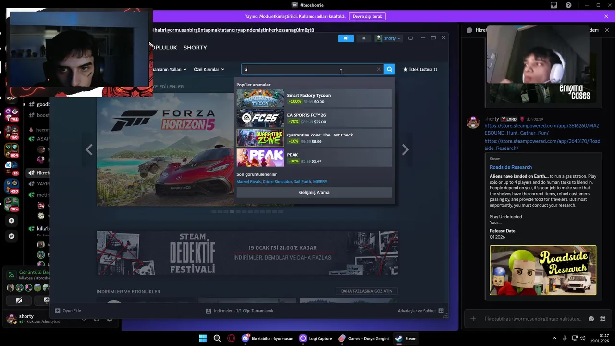Open Arkadaşlar ve Sohbet
The height and width of the screenshot is (346, 615).
tap(420, 311)
